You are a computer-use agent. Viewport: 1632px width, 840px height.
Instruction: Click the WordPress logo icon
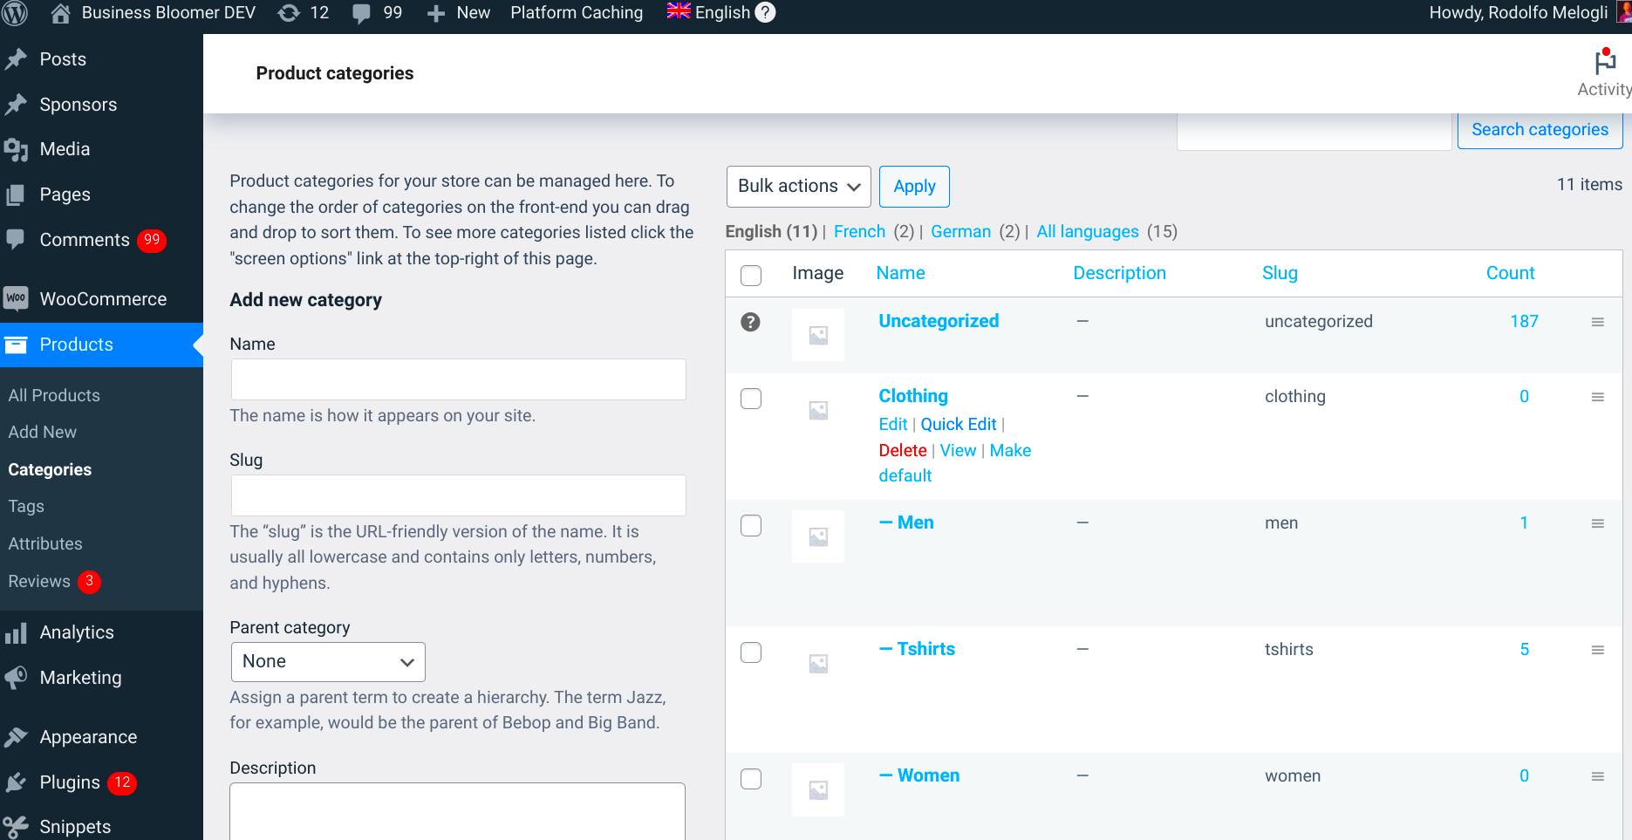pyautogui.click(x=15, y=13)
